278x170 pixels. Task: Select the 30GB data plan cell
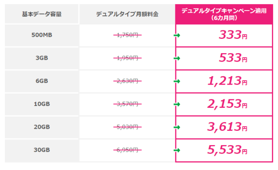tap(42, 150)
